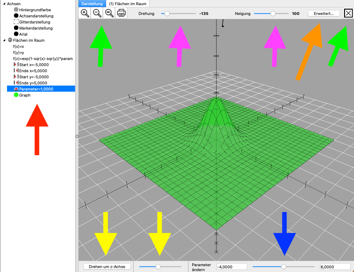Print the graph using the printer icon
The width and height of the screenshot is (354, 272).
[x=121, y=13]
